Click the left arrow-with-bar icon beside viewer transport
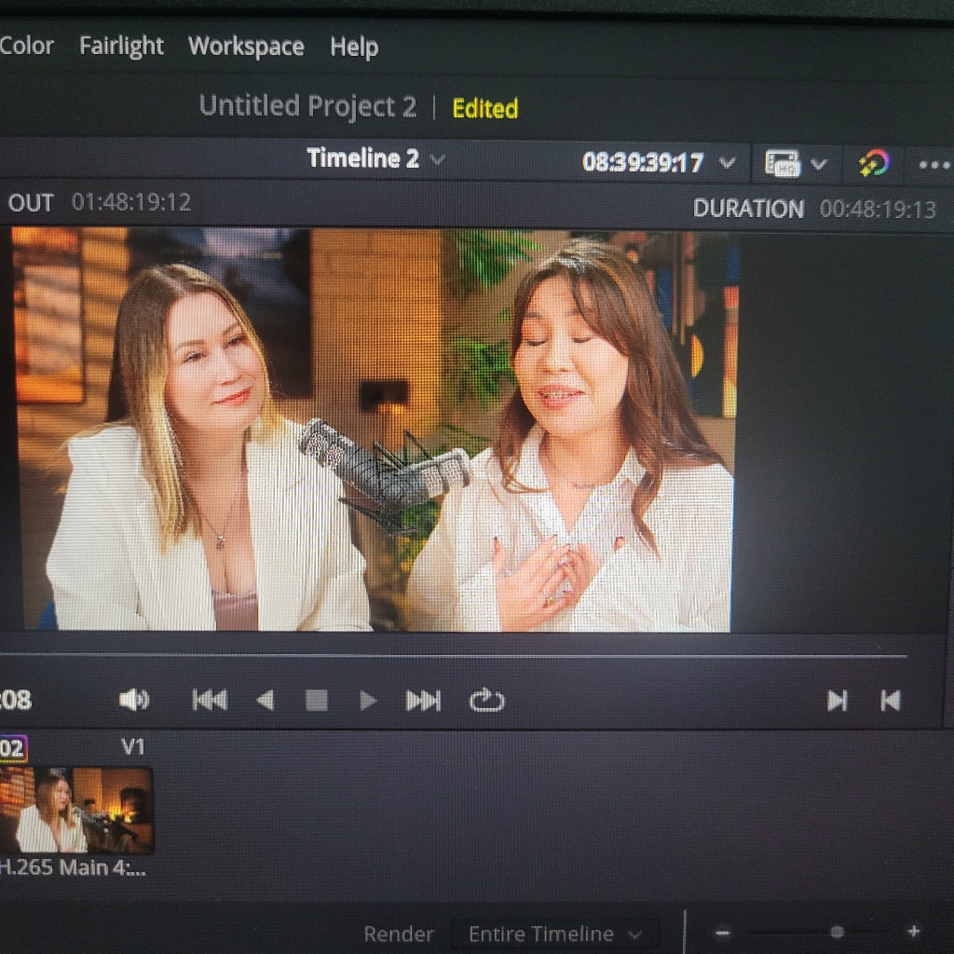Image resolution: width=954 pixels, height=954 pixels. (891, 701)
